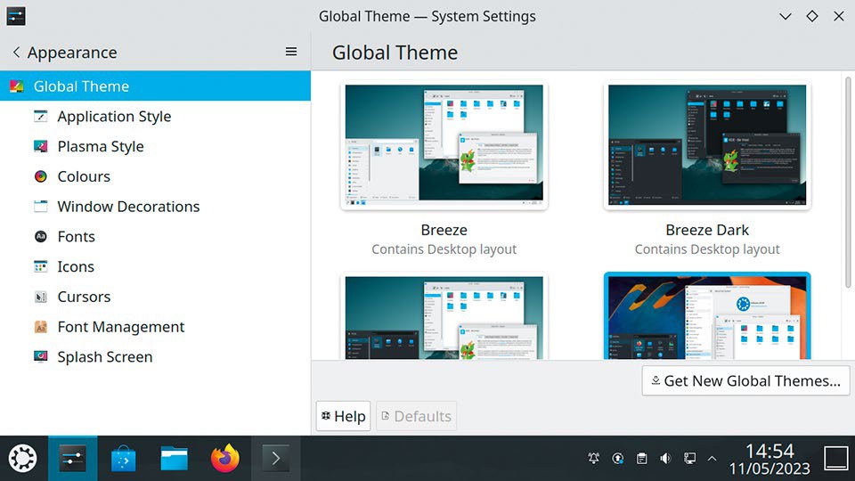Click the Global Theme sidebar icon

16,86
